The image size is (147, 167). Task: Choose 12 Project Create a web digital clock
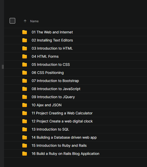(62, 121)
